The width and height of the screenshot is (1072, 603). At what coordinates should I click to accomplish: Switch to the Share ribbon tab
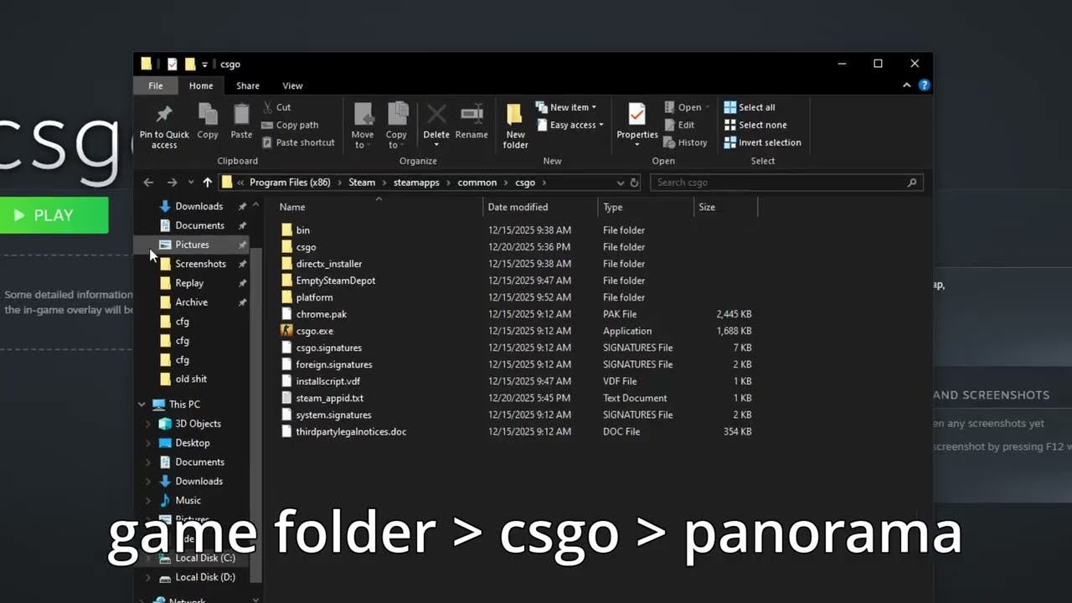tap(248, 85)
